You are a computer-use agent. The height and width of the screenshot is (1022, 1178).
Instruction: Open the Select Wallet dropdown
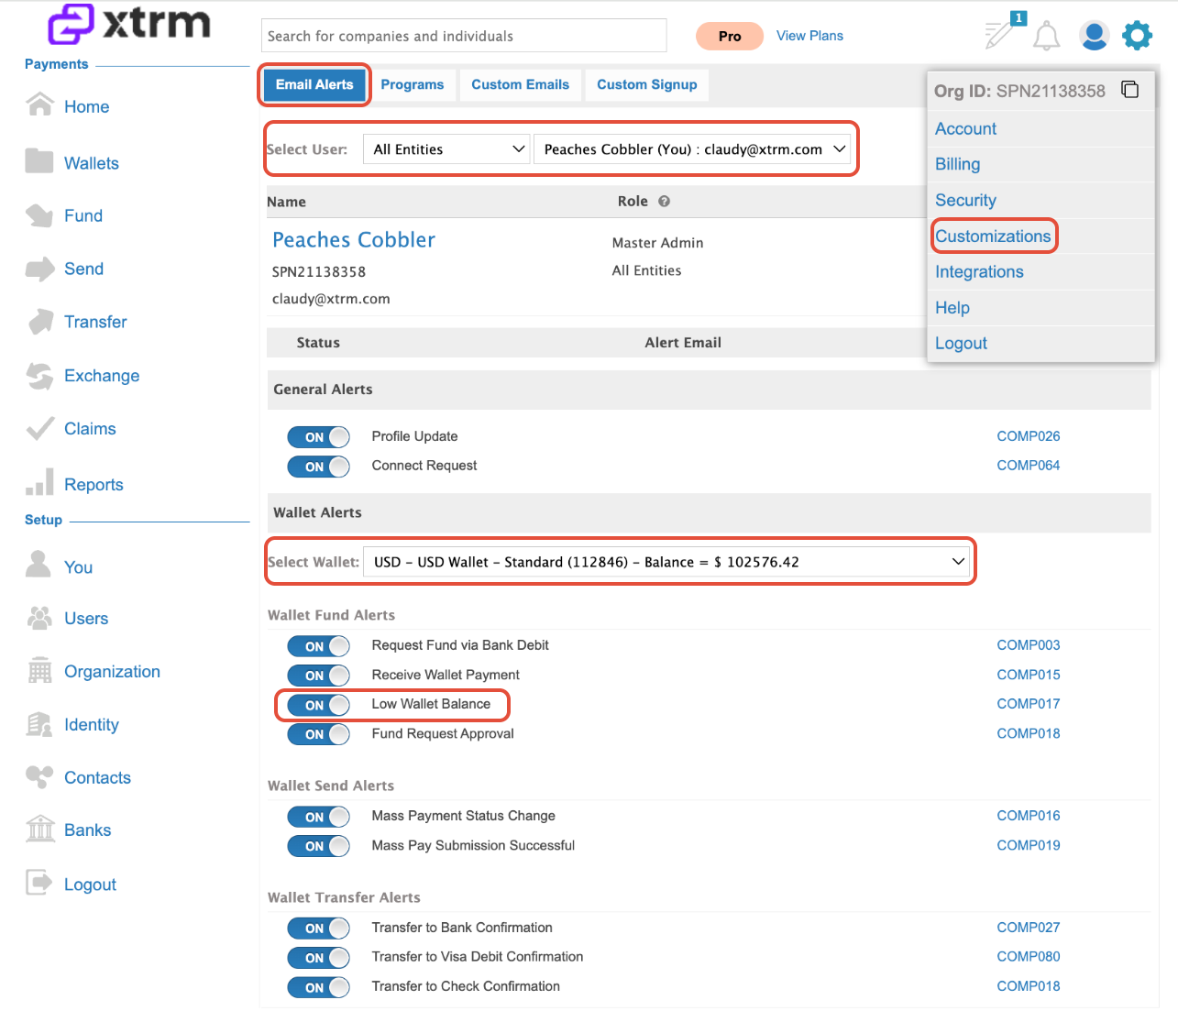tap(666, 562)
